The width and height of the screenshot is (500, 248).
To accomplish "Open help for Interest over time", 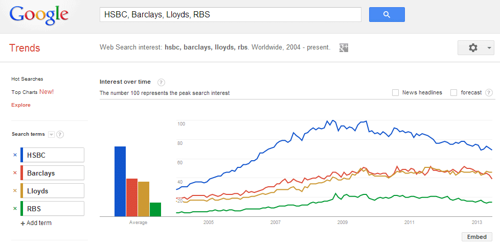I will (x=162, y=83).
